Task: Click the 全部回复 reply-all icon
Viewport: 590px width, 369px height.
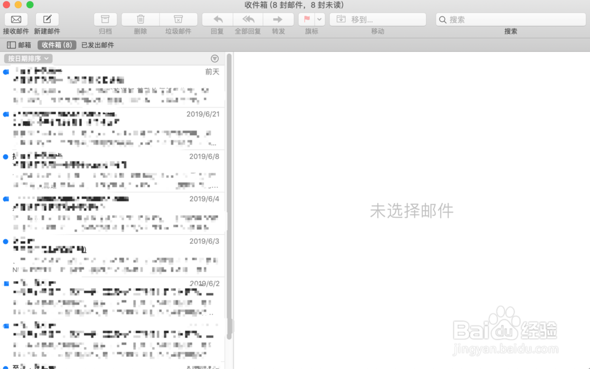Action: tap(248, 19)
